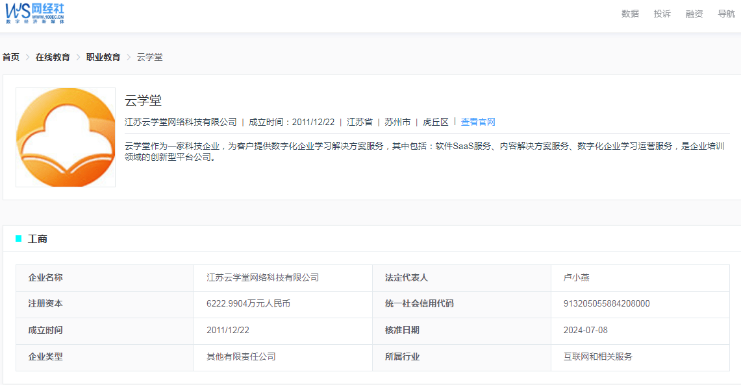Open the 查看官网 link
This screenshot has width=741, height=385.
tap(478, 122)
